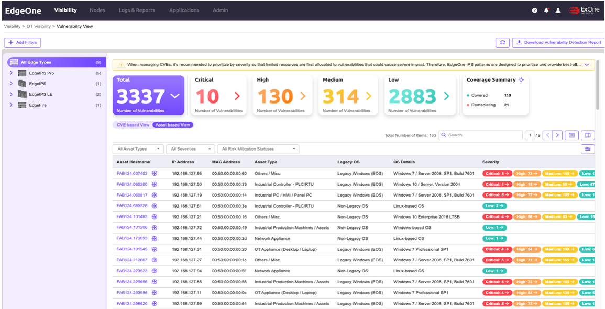This screenshot has height=309, width=605.
Task: Expand the EdgeIPS Pro tree node
Action: point(11,73)
